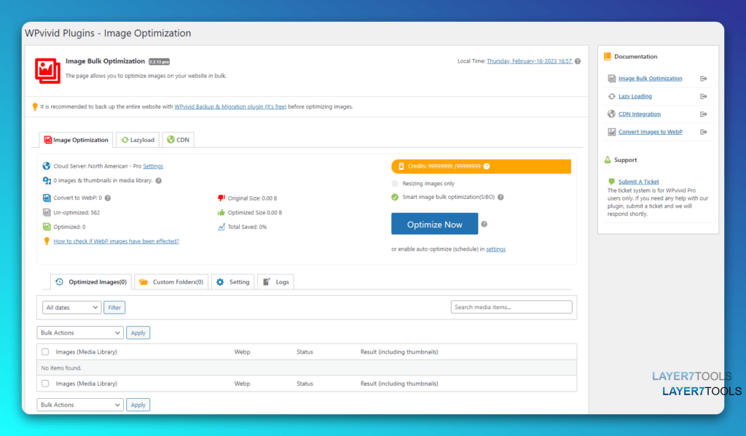This screenshot has height=436, width=746.
Task: Select Smart image bulk optimization (SIBO) option
Action: (x=395, y=197)
